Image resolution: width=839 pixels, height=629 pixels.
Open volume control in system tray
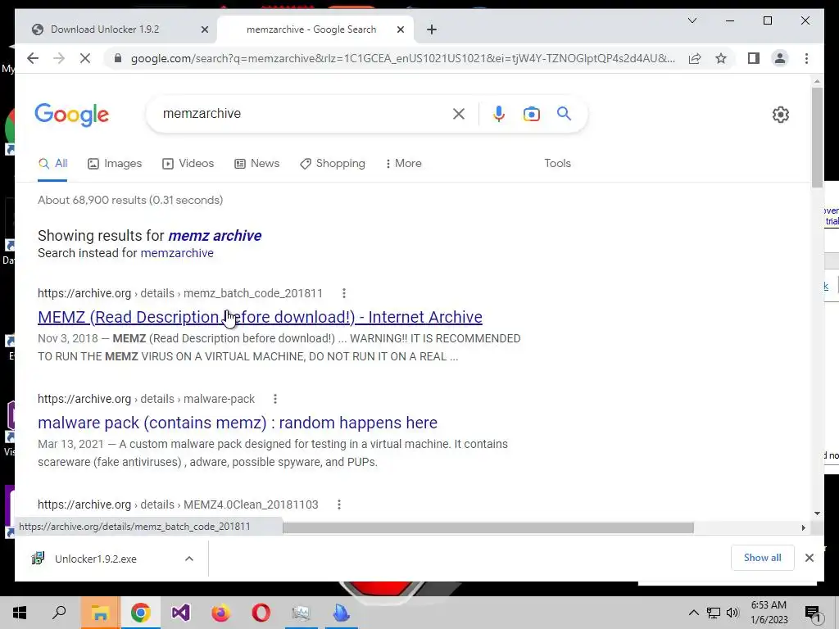(x=732, y=613)
